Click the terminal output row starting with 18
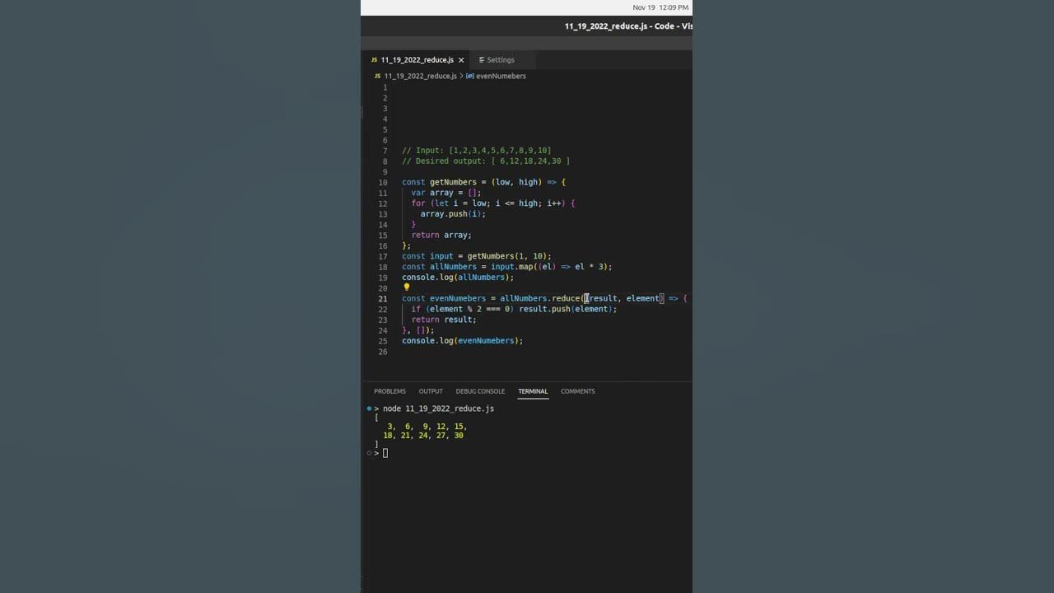This screenshot has width=1054, height=593. coord(423,436)
